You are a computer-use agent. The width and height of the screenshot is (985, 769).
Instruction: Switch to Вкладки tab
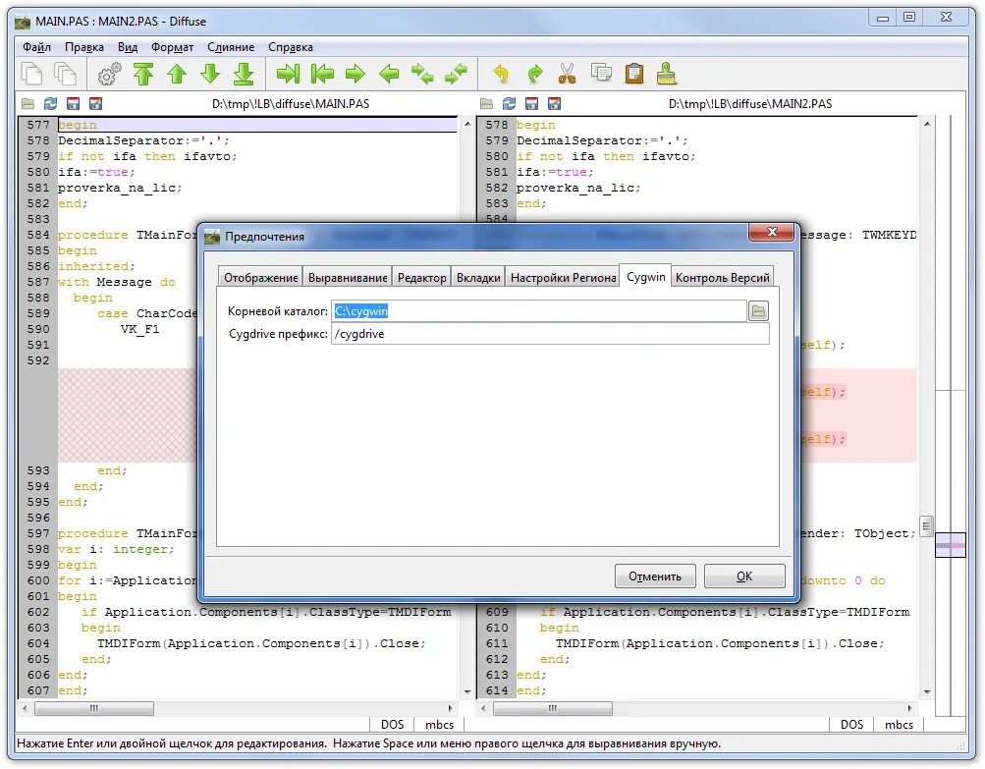point(478,278)
